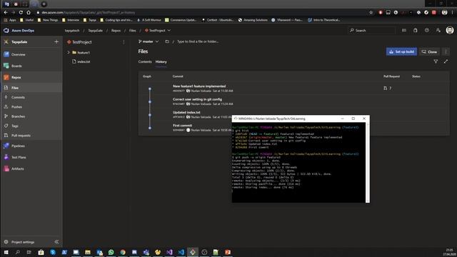
Task: Open more actions next to Clone
Action: 446,51
